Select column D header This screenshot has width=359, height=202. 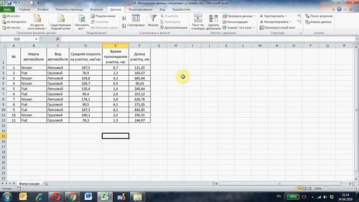[85, 45]
